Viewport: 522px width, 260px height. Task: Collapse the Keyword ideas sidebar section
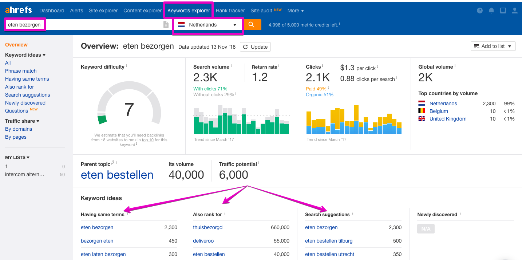pos(25,55)
